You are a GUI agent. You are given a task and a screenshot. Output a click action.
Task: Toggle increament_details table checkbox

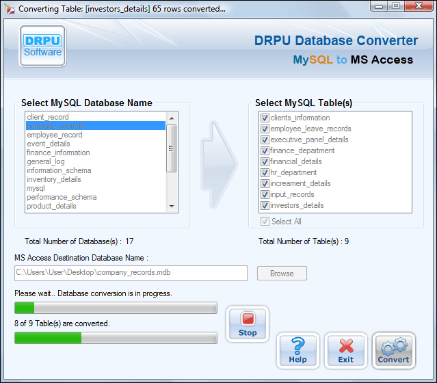pyautogui.click(x=265, y=183)
